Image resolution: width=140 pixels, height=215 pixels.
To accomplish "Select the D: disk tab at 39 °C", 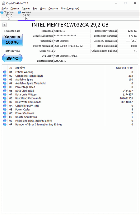I will tap(26, 15).
